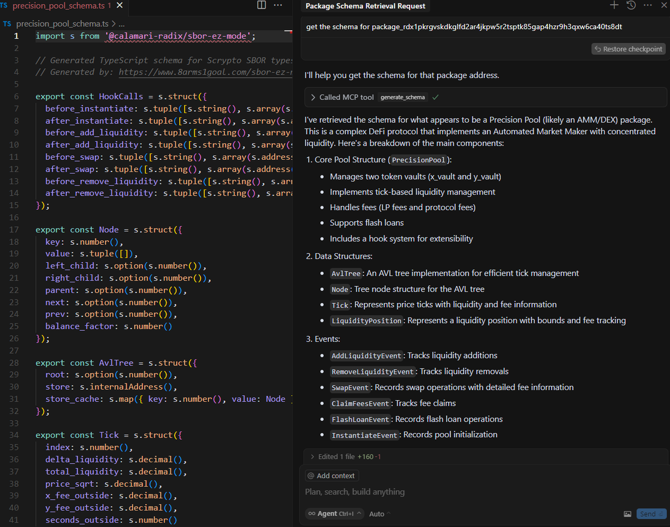This screenshot has height=527, width=670.
Task: Click the AvlTree constant name on line 28
Action: 116,363
